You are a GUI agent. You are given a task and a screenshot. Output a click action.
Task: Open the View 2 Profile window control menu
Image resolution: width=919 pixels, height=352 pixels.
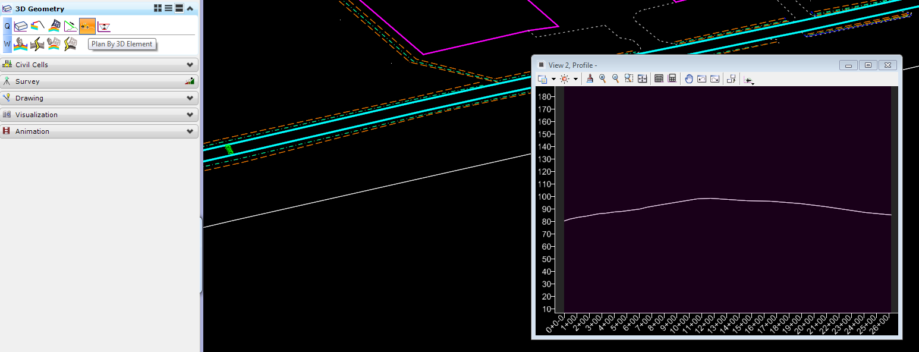(541, 65)
